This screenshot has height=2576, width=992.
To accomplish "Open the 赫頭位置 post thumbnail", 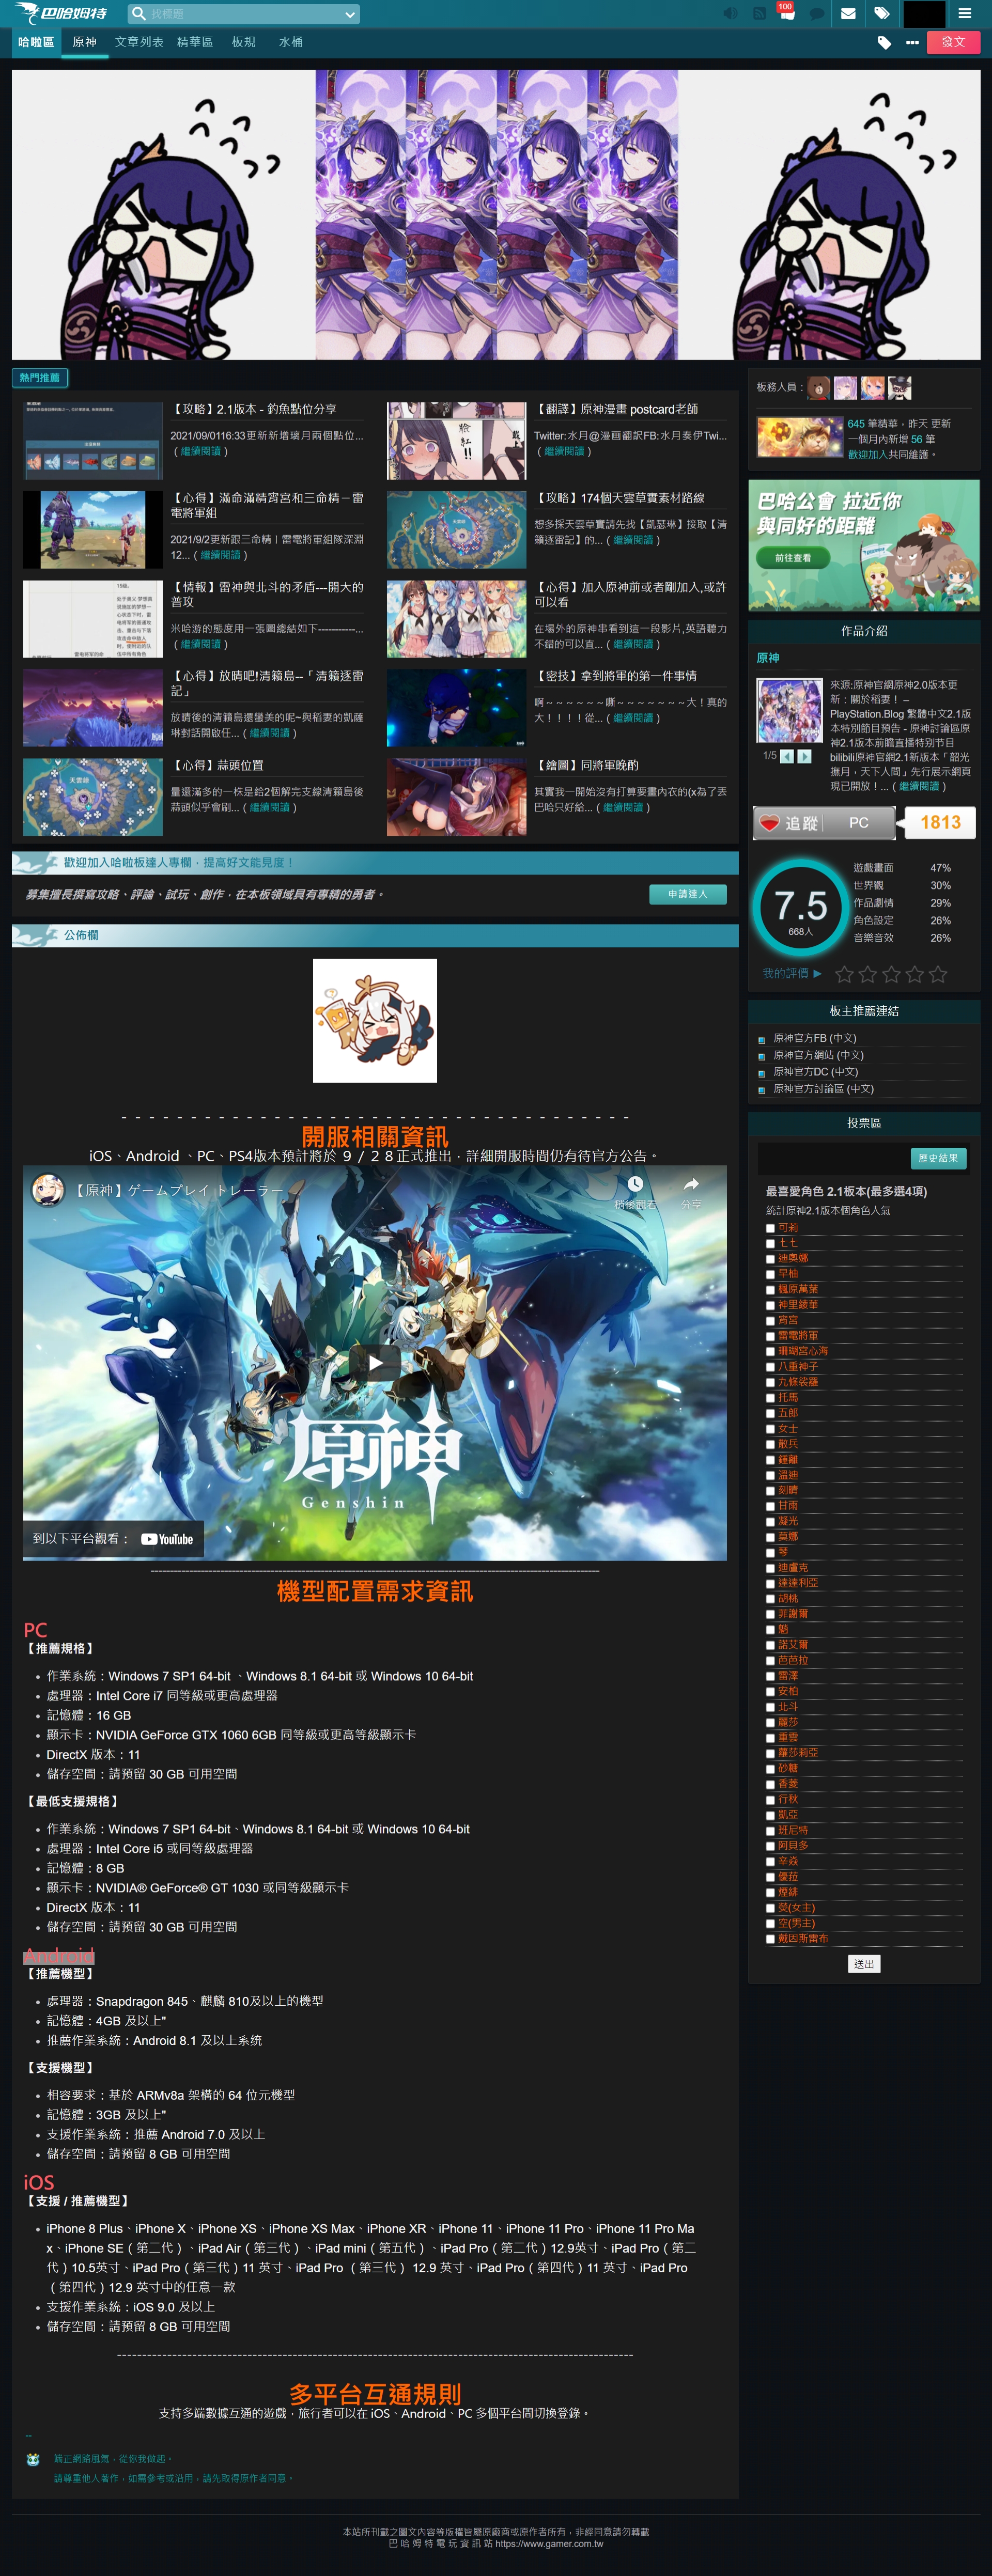I will [93, 797].
